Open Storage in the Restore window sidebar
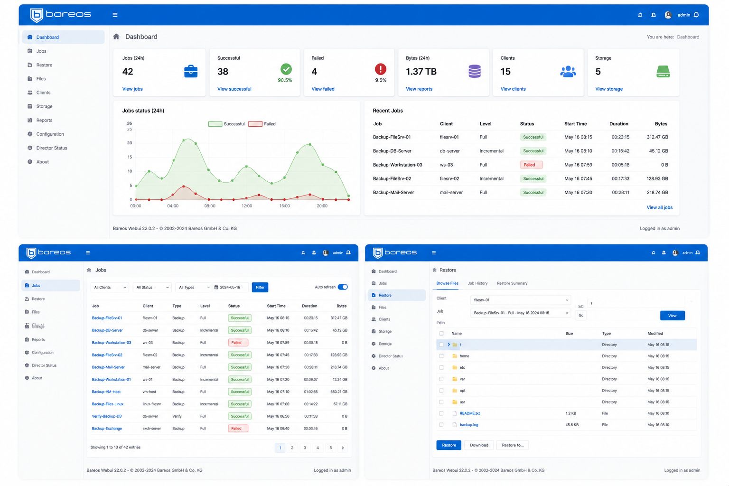729x486 pixels. 397,331
